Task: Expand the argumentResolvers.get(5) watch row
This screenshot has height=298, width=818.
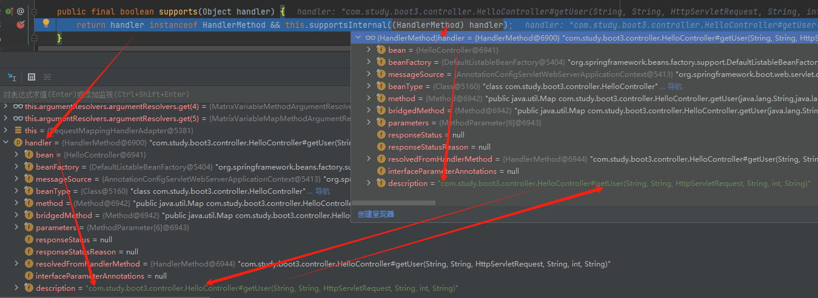Action: point(6,119)
